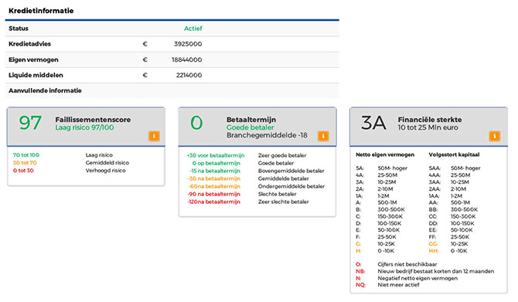Click '+30 voor betaaltermijn' entry
Viewport: 518px width, 302px height.
click(216, 155)
